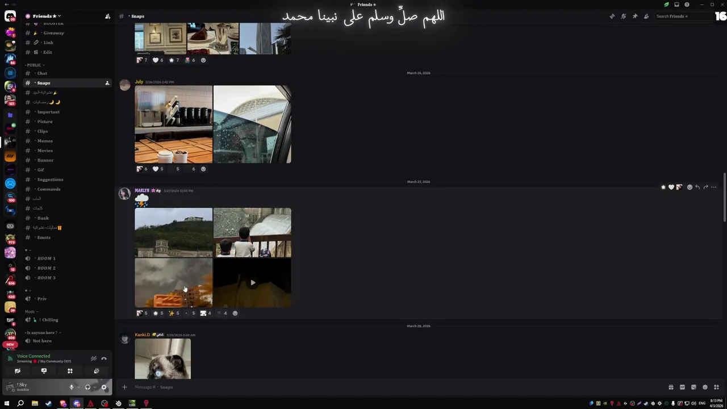
Task: Click the MARLYN username
Action: coord(142,191)
